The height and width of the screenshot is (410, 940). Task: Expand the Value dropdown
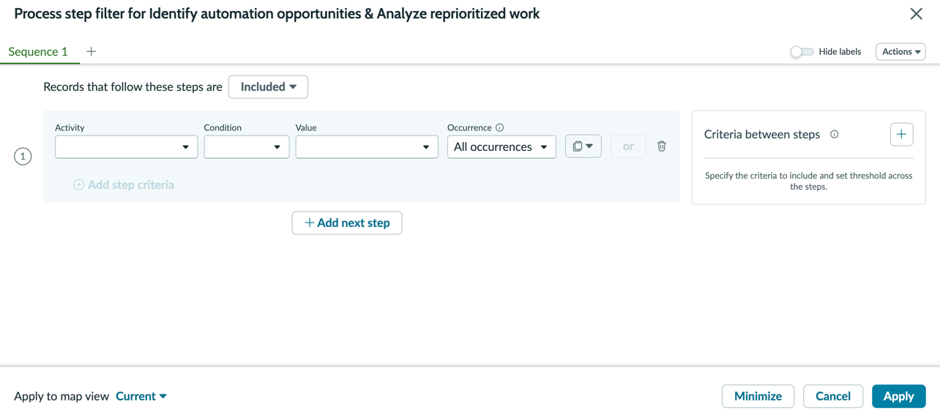[367, 147]
